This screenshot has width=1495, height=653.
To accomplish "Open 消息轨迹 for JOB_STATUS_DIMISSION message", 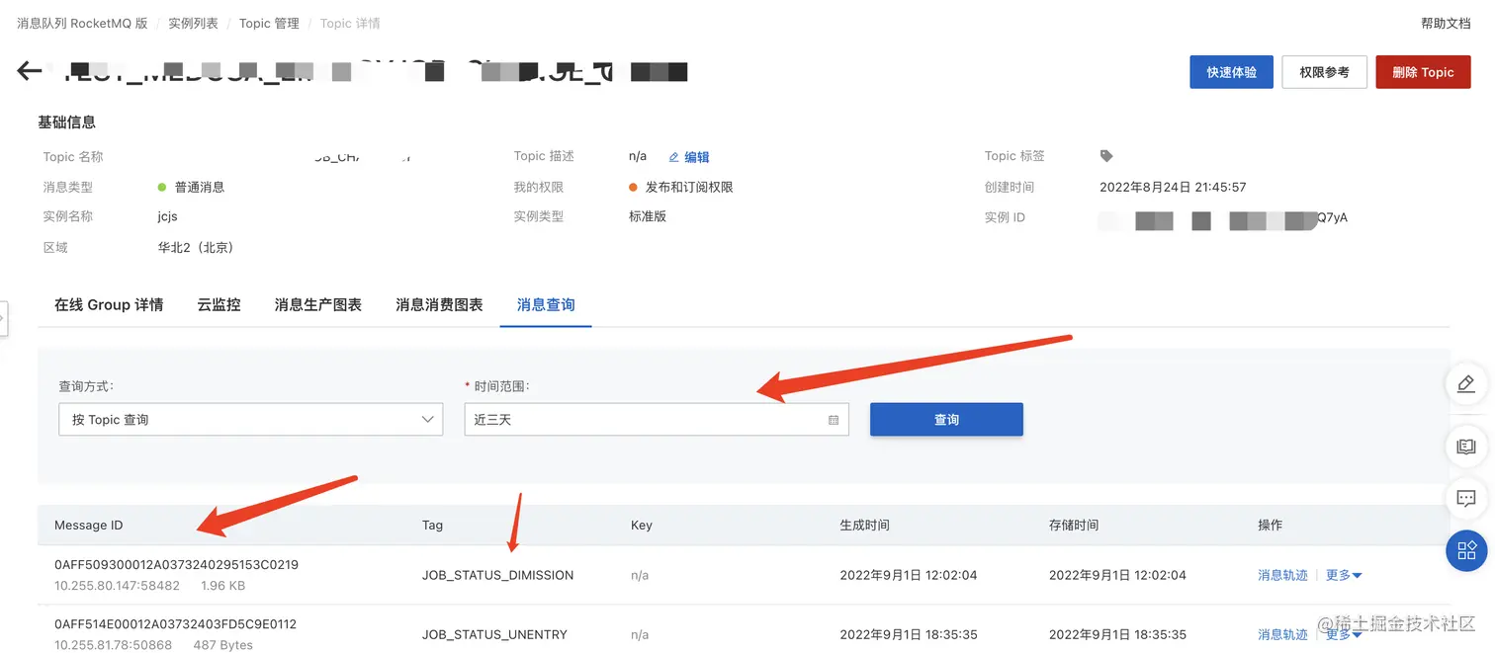I will pyautogui.click(x=1282, y=575).
